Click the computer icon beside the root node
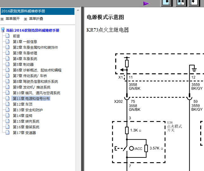The width and height of the screenshot is (204, 171). pyautogui.click(x=3, y=30)
